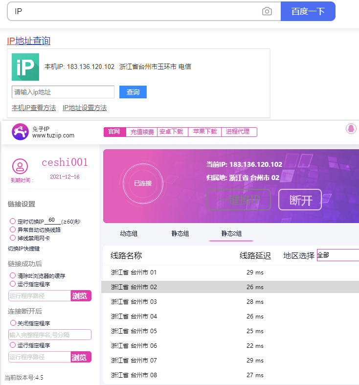Select line 浙江省 台州市 03
Viewport: 359px width, 385px height.
pos(230,301)
